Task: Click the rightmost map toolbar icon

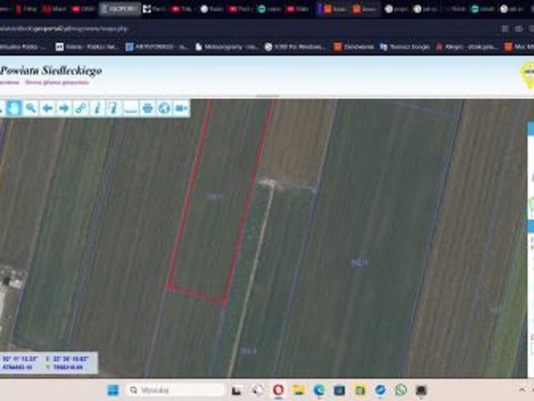Action: pyautogui.click(x=181, y=109)
